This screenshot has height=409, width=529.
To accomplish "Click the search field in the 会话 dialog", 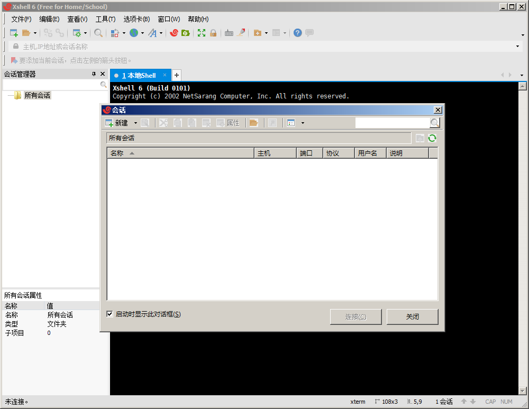I will [x=393, y=123].
